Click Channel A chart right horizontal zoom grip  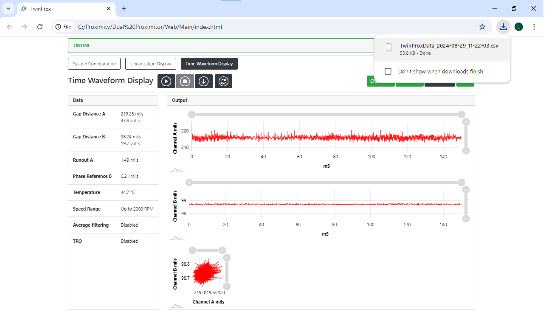click(x=461, y=114)
